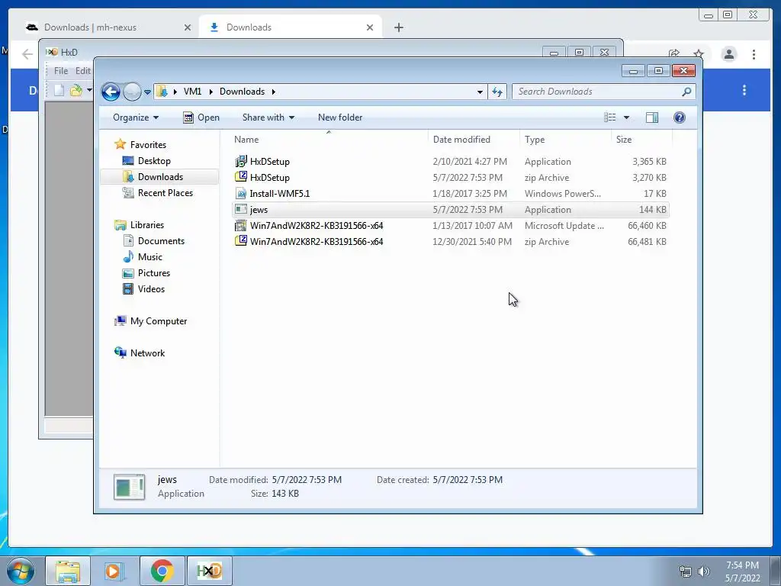Image resolution: width=781 pixels, height=586 pixels.
Task: Click the Explorer forward arrow button
Action: click(x=132, y=92)
